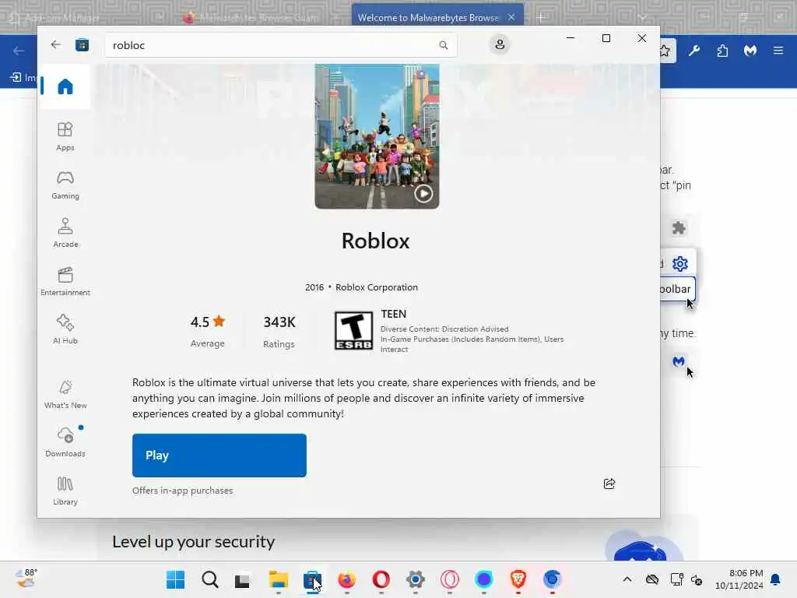Open the browser hamburger menu

[x=778, y=51]
